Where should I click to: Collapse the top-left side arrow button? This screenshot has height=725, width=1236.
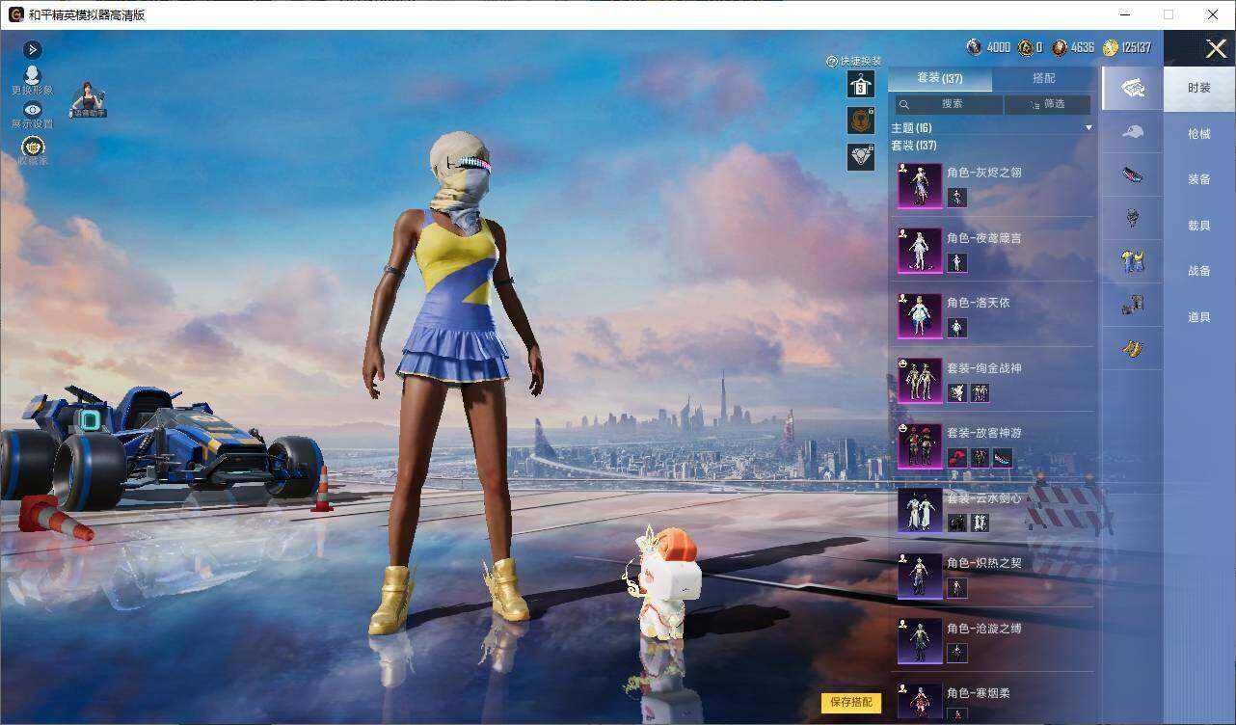(32, 49)
